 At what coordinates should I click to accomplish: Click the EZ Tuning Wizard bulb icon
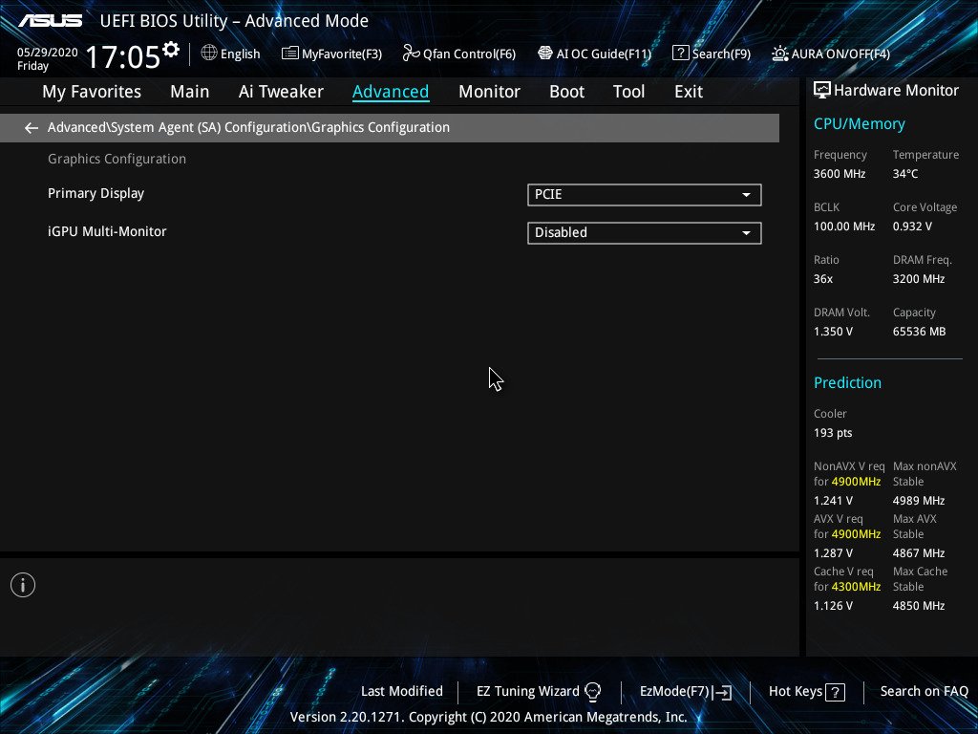(x=593, y=692)
